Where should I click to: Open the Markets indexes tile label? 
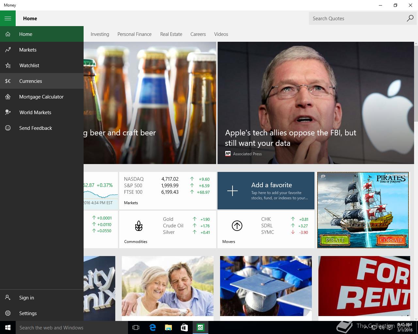131,203
